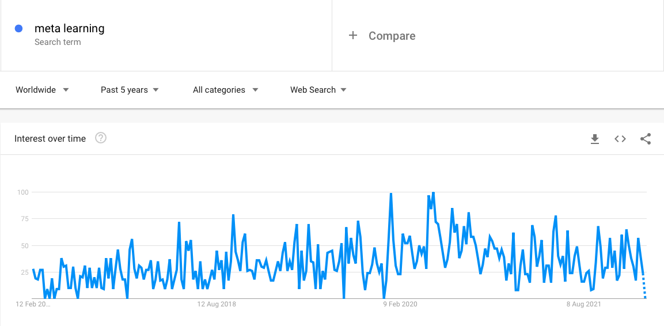Screen dimensions: 664x326
Task: Select the 9 Feb 2020 axis label
Action: (401, 304)
